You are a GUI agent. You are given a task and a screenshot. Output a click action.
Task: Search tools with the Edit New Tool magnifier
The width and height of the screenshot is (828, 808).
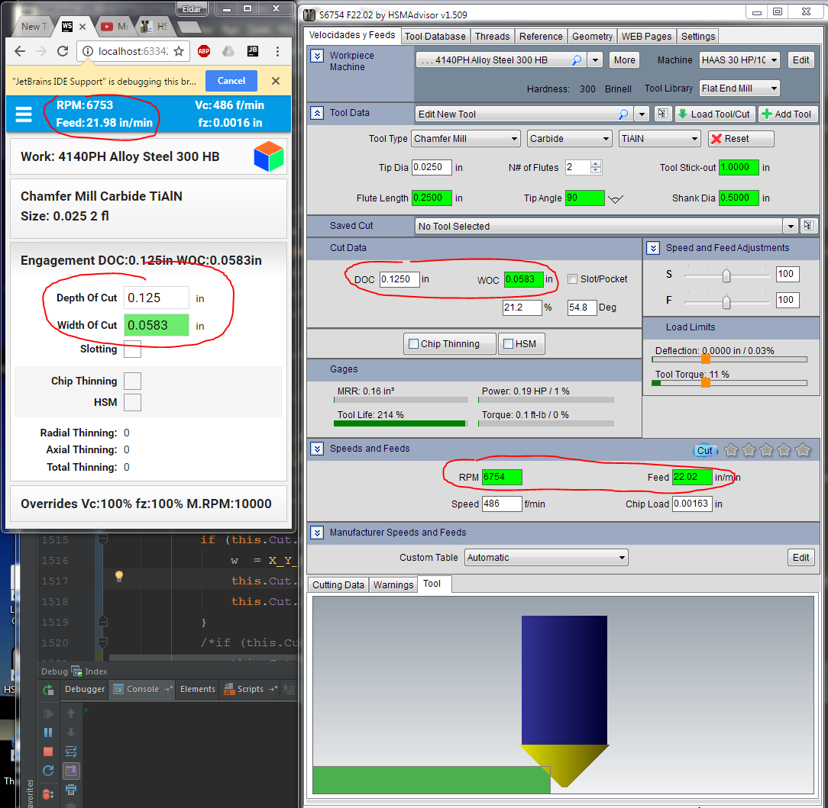(623, 114)
